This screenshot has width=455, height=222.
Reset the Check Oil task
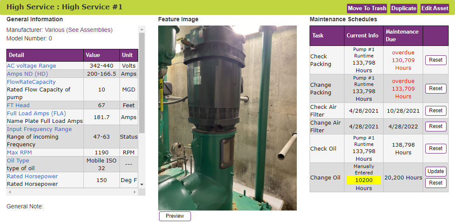435,148
